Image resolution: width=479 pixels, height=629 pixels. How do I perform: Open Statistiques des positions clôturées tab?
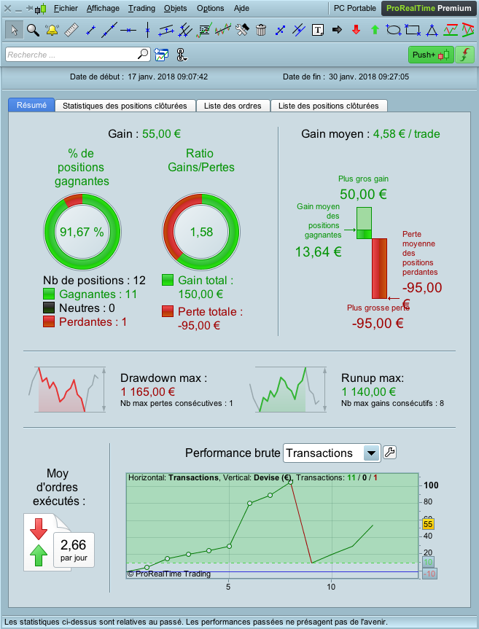[x=125, y=106]
